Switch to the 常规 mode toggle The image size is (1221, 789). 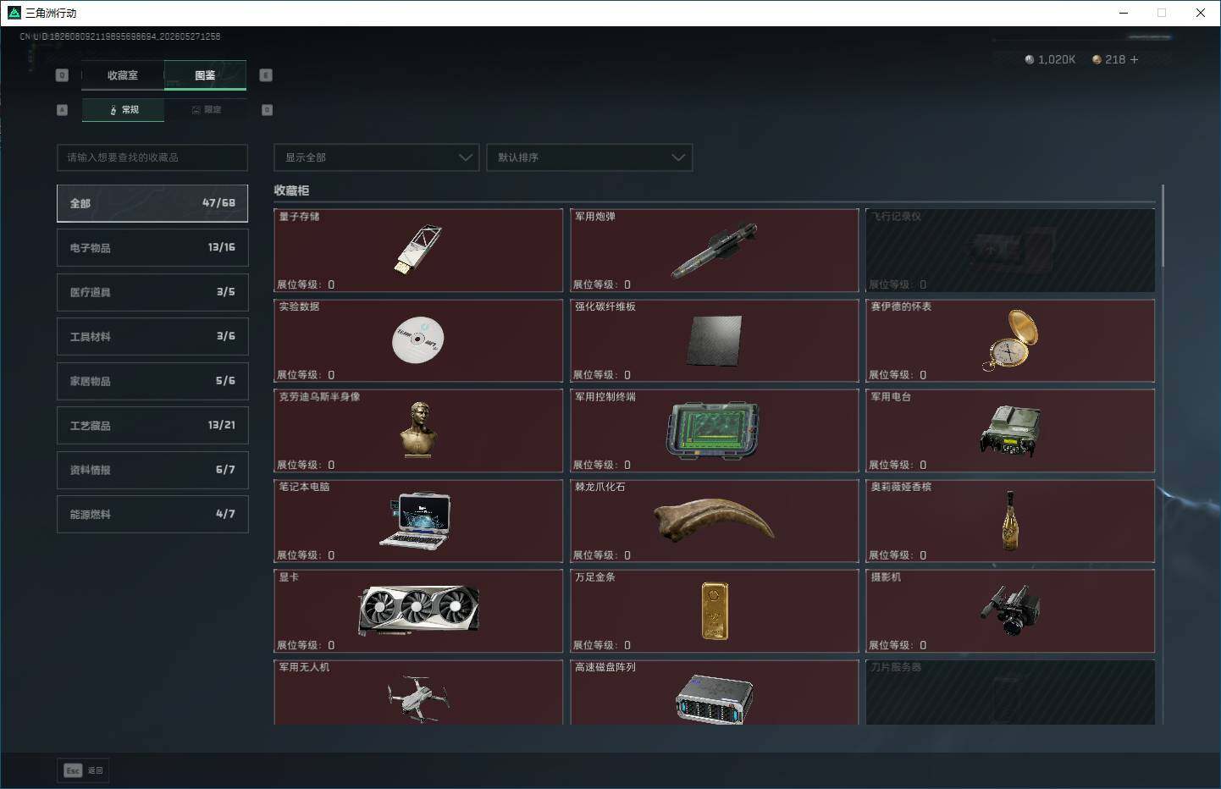124,109
